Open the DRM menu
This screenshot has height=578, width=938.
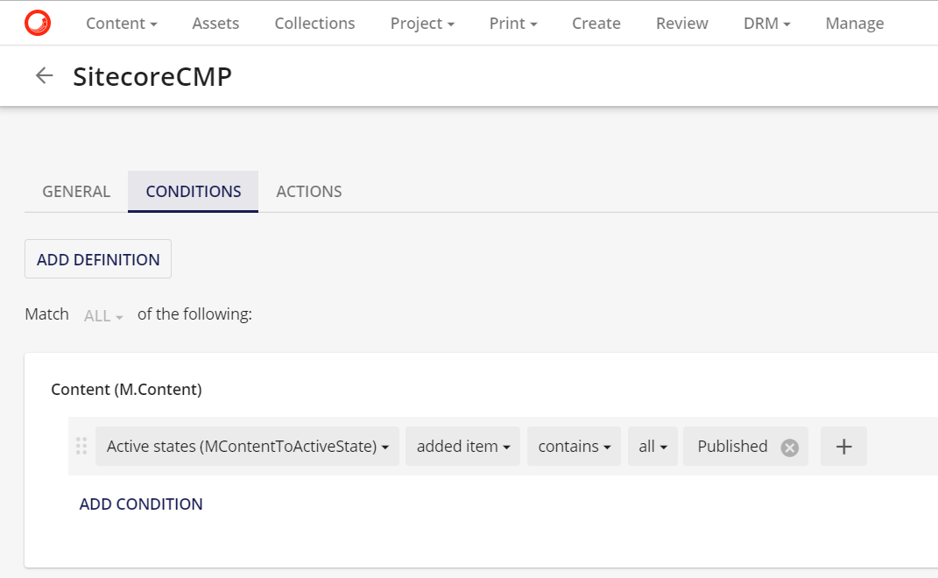point(765,23)
